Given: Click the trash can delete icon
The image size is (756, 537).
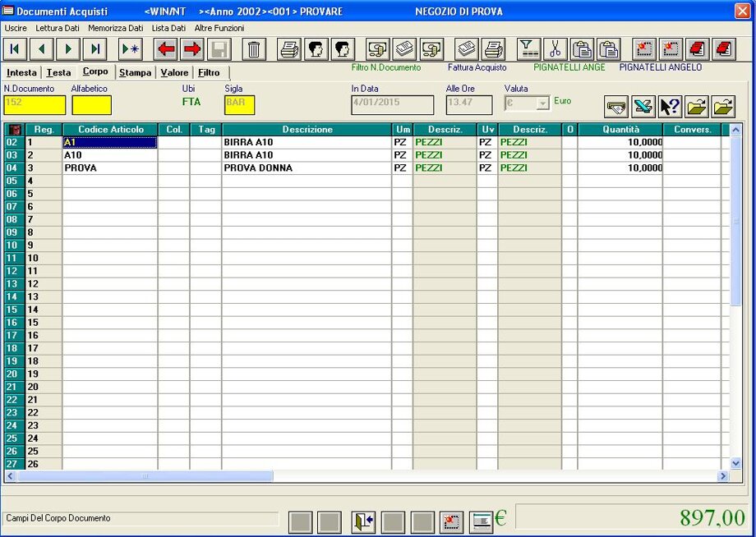Looking at the screenshot, I should click(254, 49).
